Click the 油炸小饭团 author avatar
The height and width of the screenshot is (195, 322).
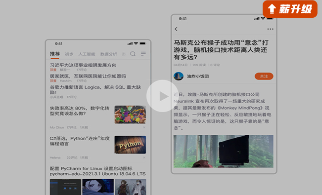(179, 77)
